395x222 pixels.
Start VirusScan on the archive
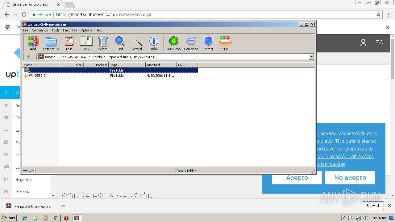[173, 43]
